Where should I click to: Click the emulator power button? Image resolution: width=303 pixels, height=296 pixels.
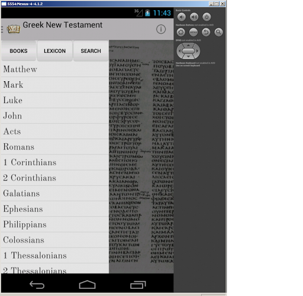point(207,17)
